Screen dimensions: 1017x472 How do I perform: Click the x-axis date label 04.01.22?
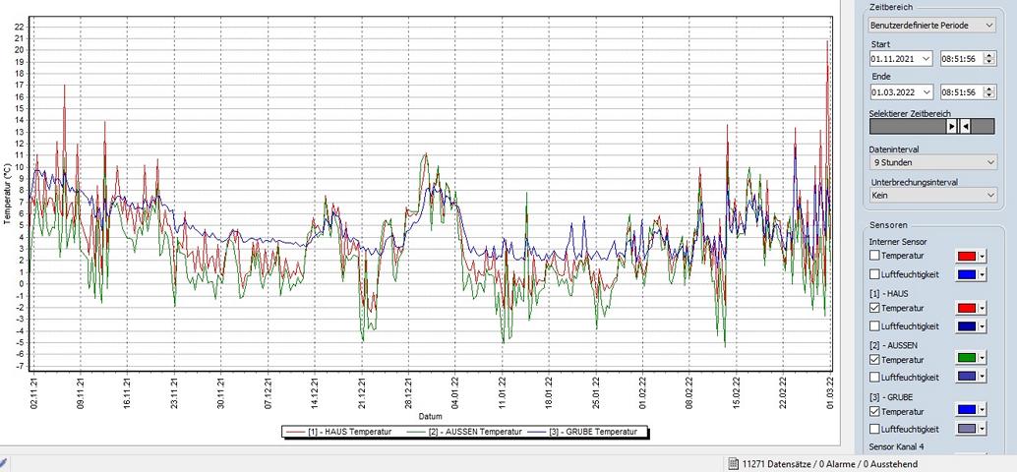click(456, 392)
